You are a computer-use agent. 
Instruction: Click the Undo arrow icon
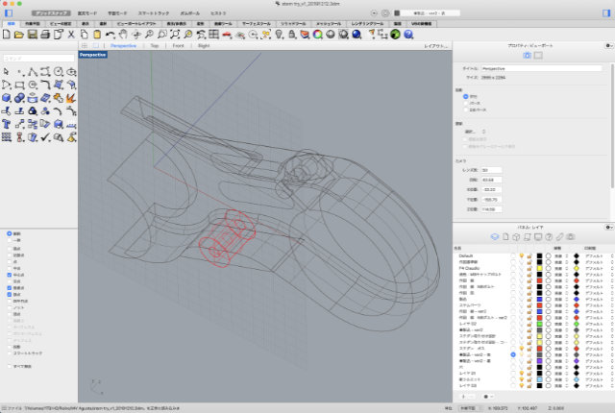tap(111, 35)
